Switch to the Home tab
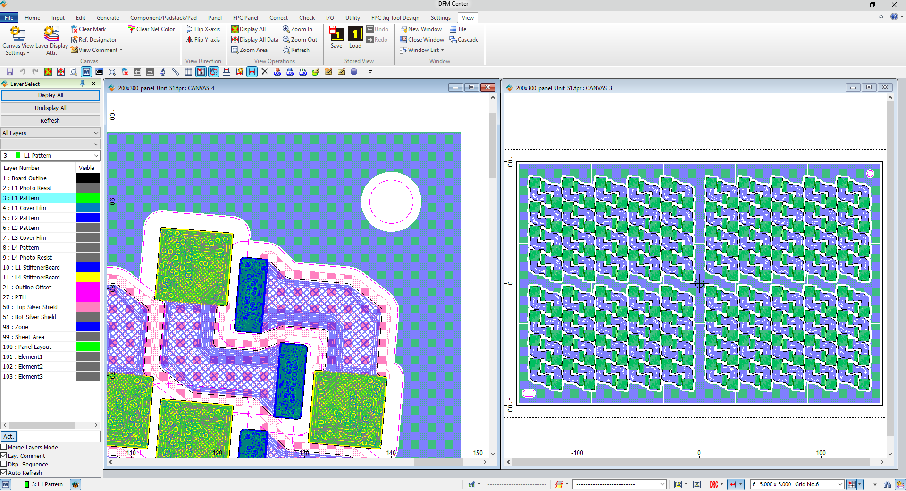 coord(32,18)
